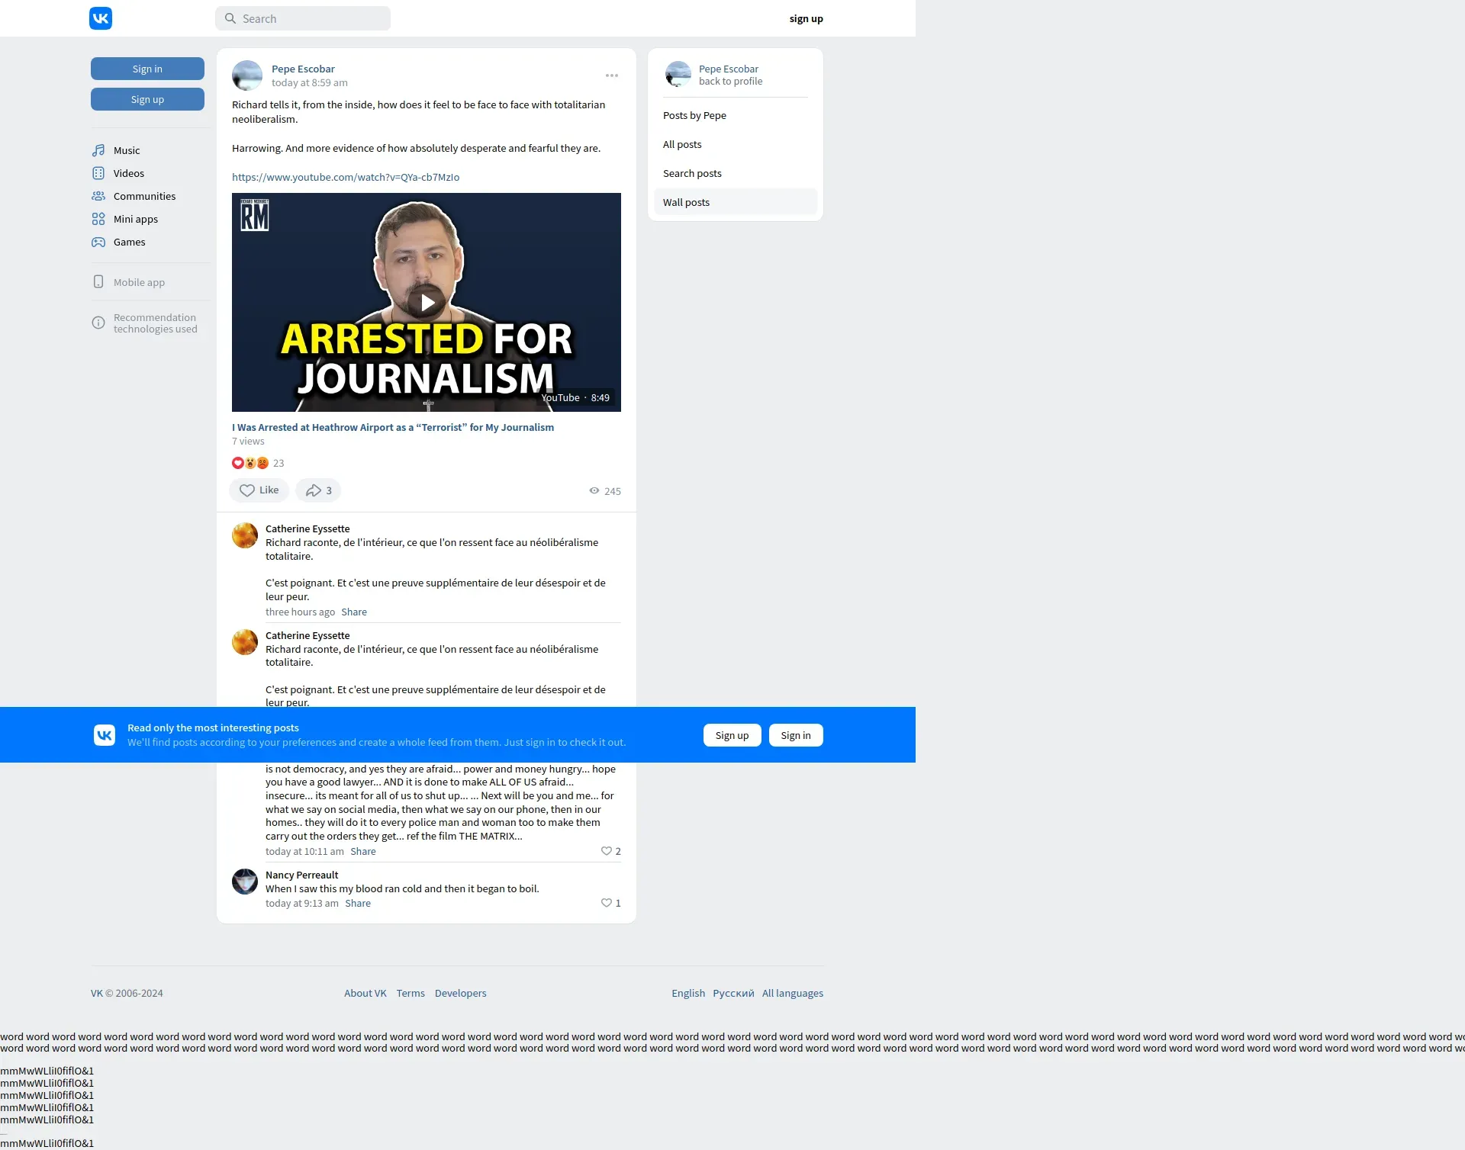
Task: Select Search posts in right menu
Action: tap(692, 173)
